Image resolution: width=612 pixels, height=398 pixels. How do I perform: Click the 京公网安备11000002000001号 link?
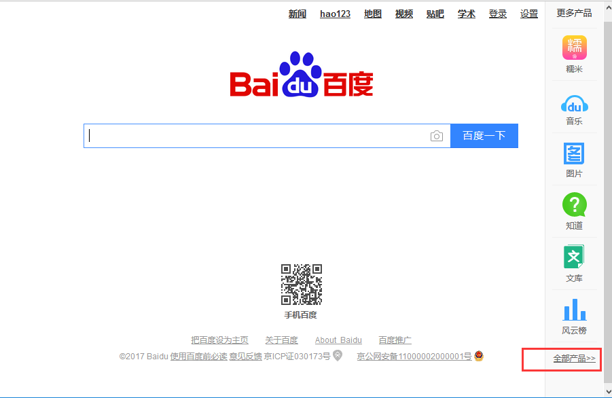coord(414,357)
